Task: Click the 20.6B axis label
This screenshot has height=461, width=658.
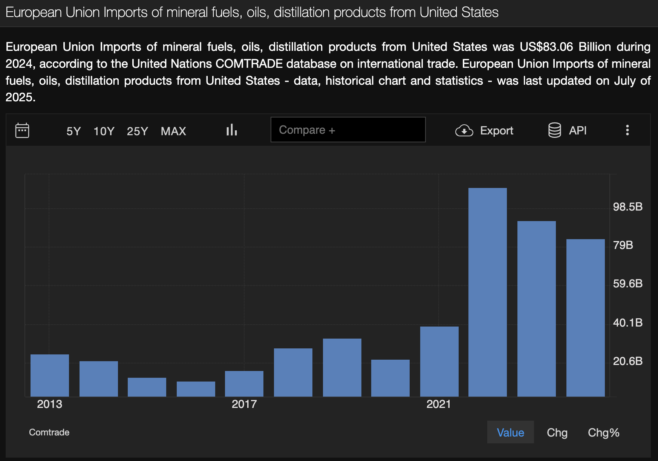Action: coord(628,361)
